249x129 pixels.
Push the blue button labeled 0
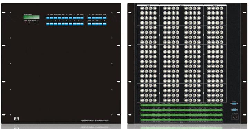click(x=82, y=24)
